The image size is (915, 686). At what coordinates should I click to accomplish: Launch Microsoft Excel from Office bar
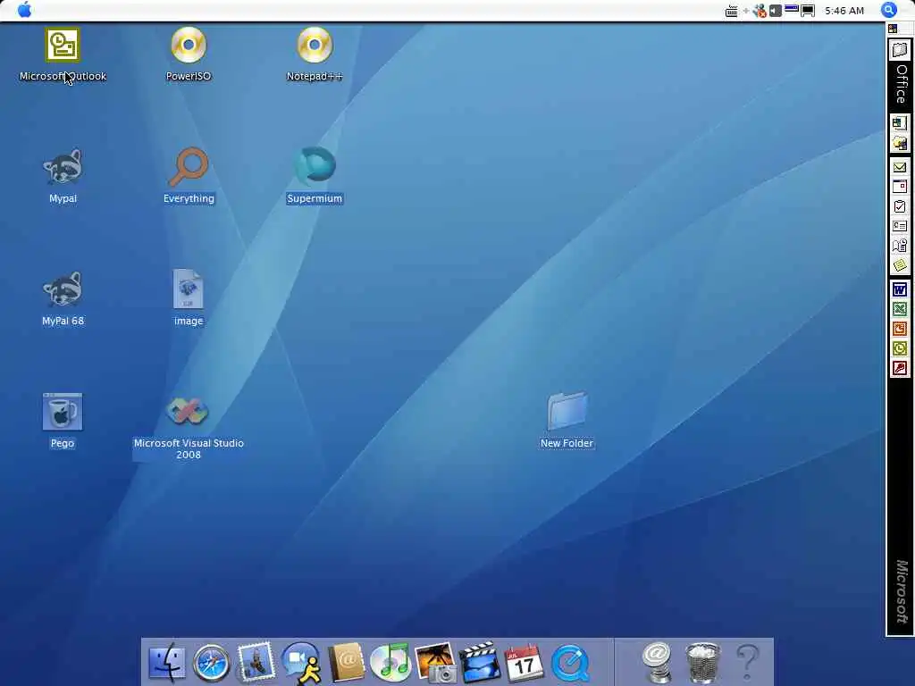[x=899, y=309]
